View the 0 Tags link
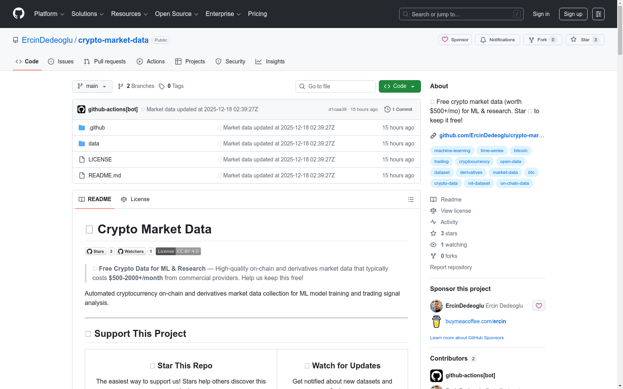623x389 pixels. coord(171,86)
